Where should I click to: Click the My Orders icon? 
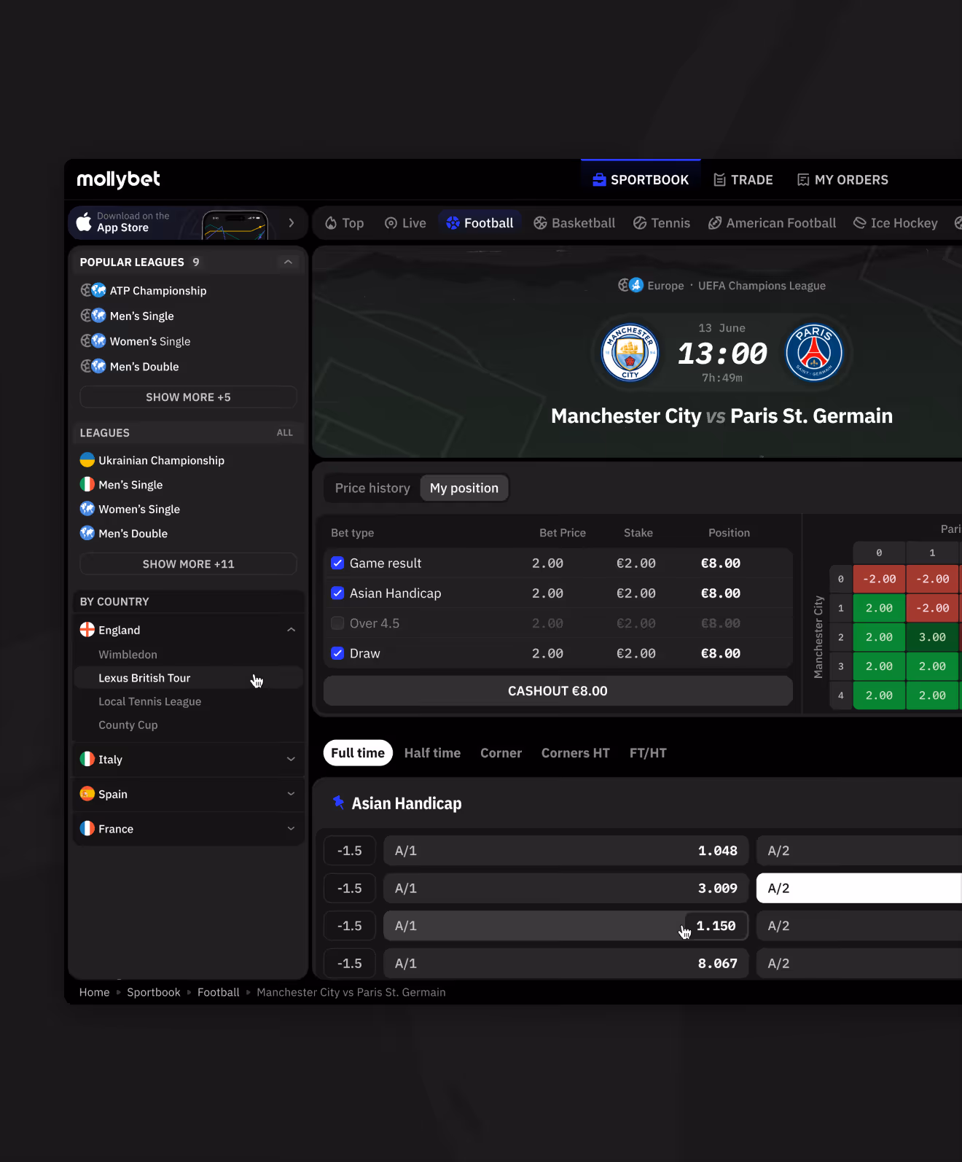point(803,179)
